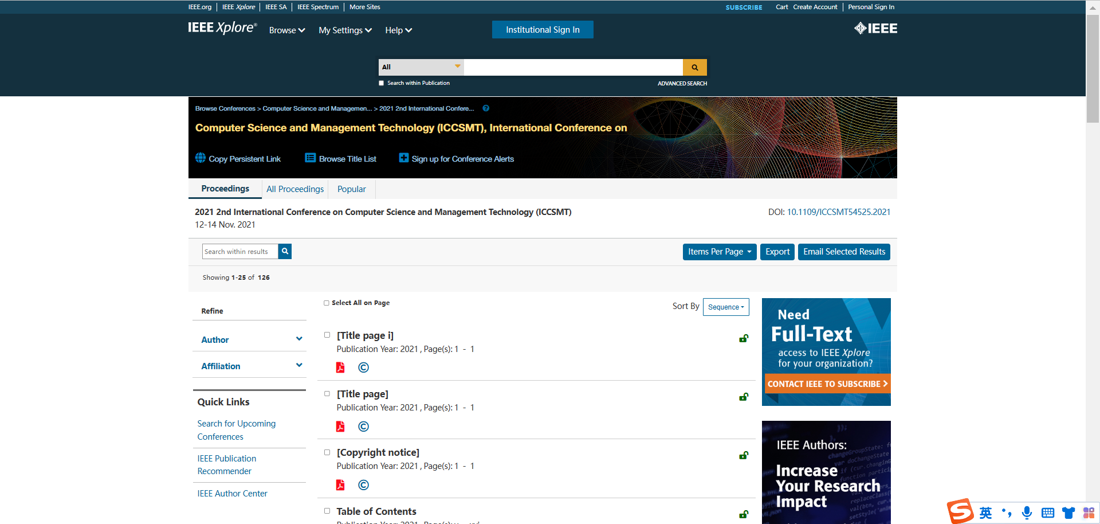Switch to the Popular tab
The height and width of the screenshot is (524, 1100).
coord(351,189)
